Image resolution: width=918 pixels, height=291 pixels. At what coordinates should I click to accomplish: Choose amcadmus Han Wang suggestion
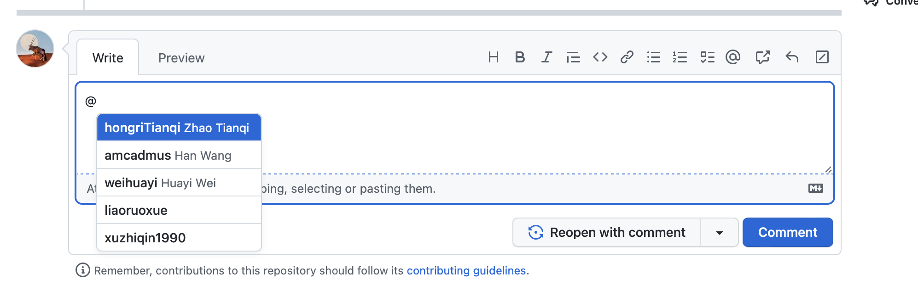[179, 156]
